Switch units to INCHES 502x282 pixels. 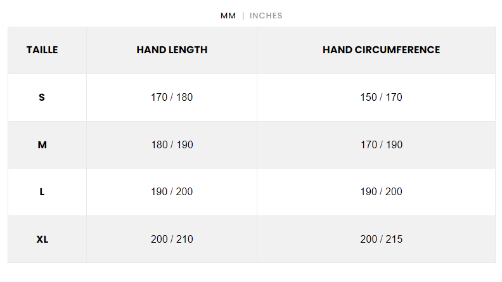266,16
